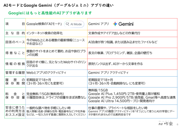Click the 主な目的 row label

click(x=15, y=33)
